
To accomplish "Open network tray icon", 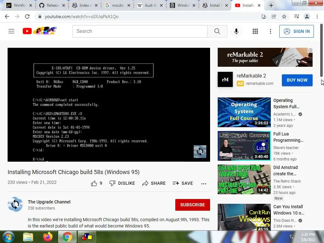I will (292, 237).
